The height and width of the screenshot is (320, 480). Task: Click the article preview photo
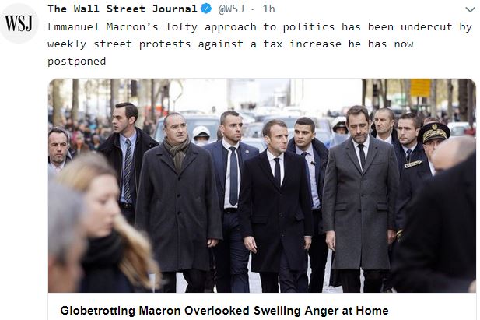click(x=262, y=186)
